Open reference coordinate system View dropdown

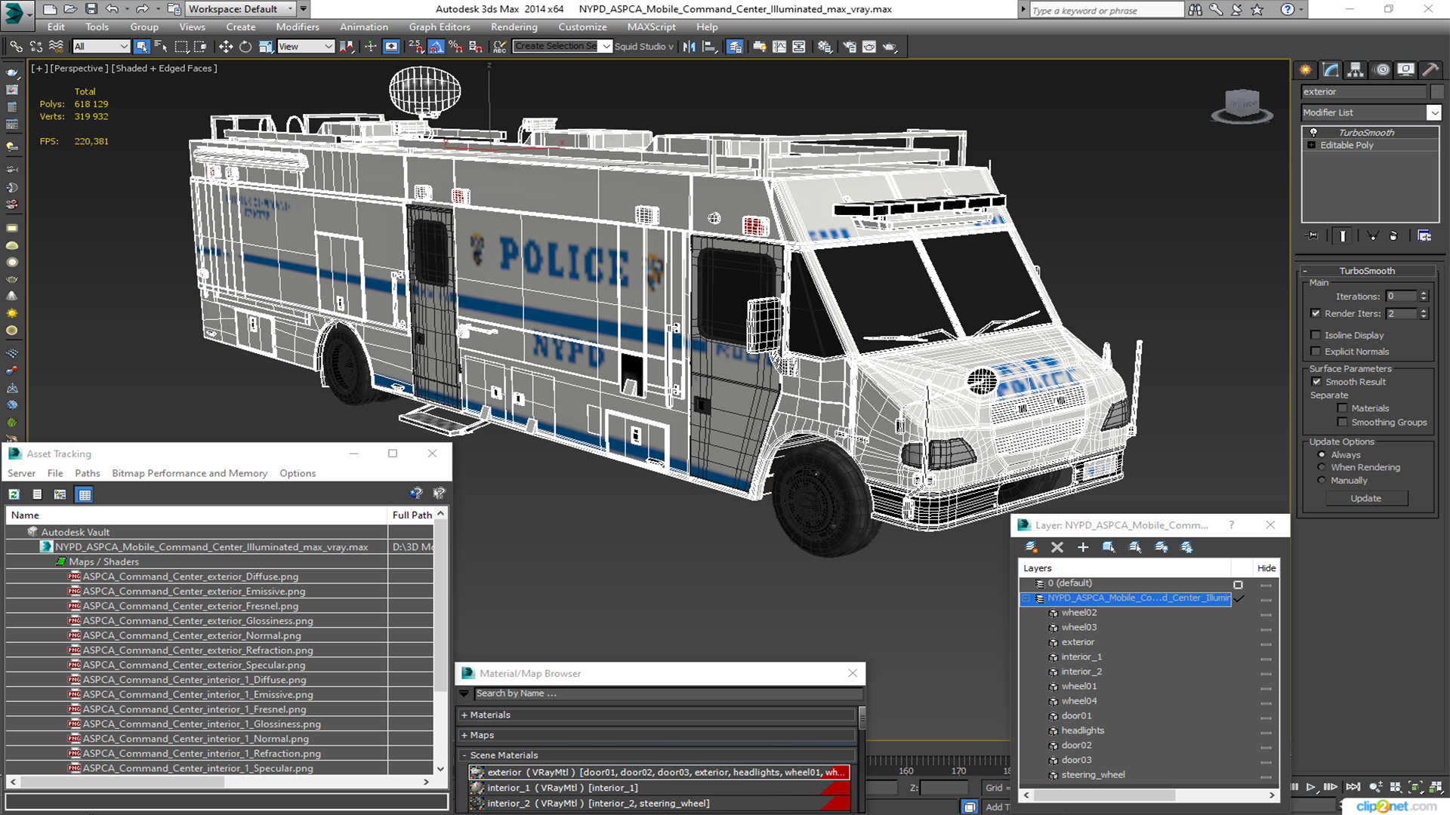tap(305, 47)
